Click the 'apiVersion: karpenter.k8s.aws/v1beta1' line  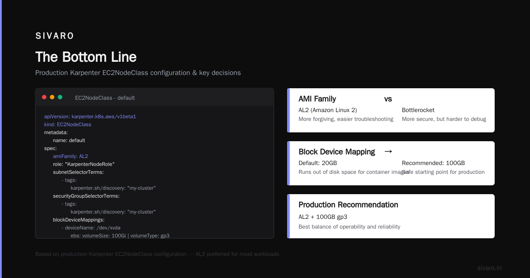click(x=90, y=116)
